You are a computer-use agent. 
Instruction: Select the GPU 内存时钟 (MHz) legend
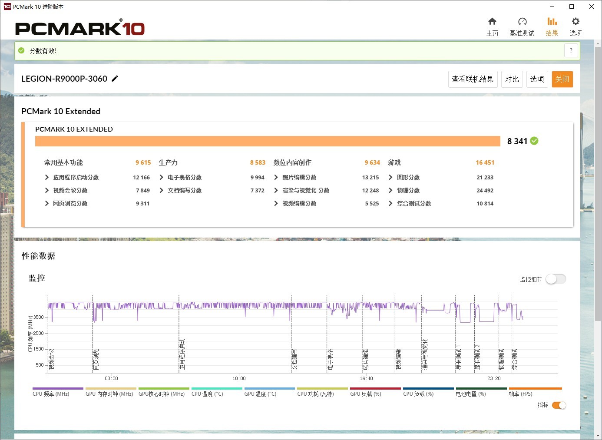point(111,392)
